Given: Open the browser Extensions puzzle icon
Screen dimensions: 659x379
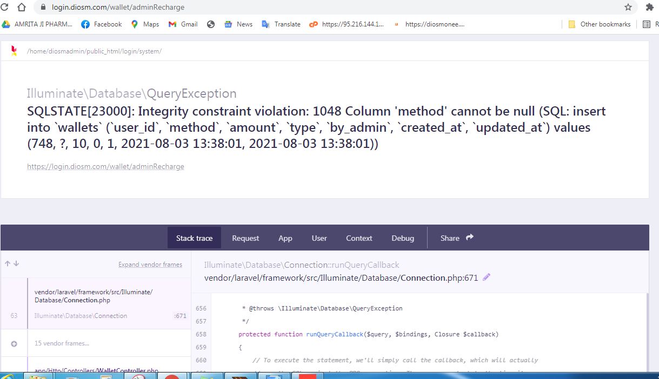Looking at the screenshot, I should pyautogui.click(x=649, y=8).
